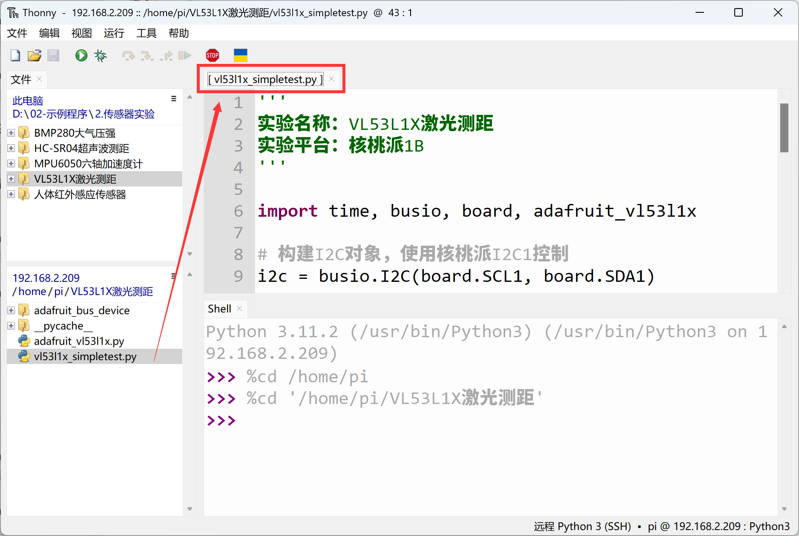Viewport: 799px width, 536px height.
Task: Expand the HC-SR04超声波测距 folder
Action: pos(11,148)
